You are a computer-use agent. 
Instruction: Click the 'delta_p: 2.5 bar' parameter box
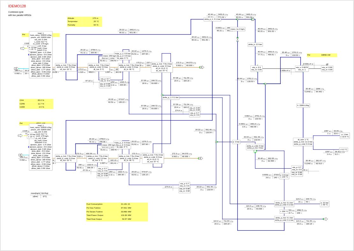tap(255, 45)
